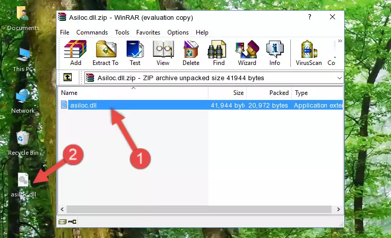Open the Tools menu

coord(122,32)
